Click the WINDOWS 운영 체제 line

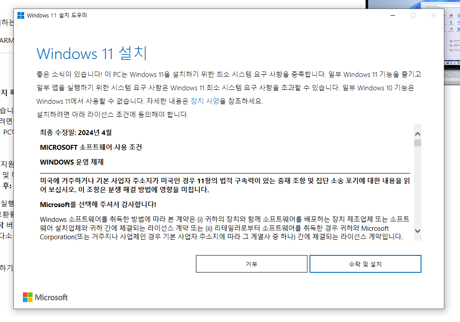coord(72,162)
